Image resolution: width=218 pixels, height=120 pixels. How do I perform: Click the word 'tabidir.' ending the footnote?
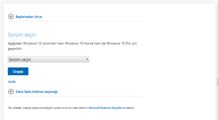tap(130, 108)
